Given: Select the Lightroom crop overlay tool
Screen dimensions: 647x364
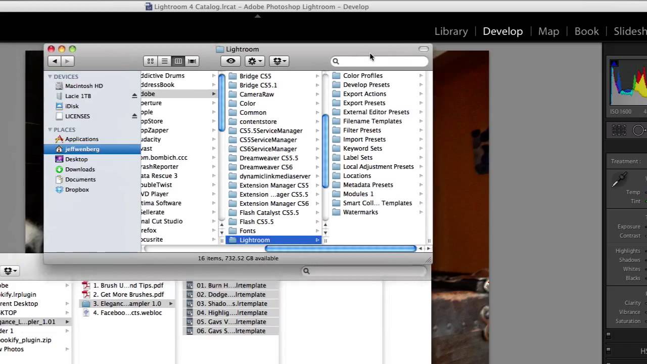Looking at the screenshot, I should pos(619,130).
